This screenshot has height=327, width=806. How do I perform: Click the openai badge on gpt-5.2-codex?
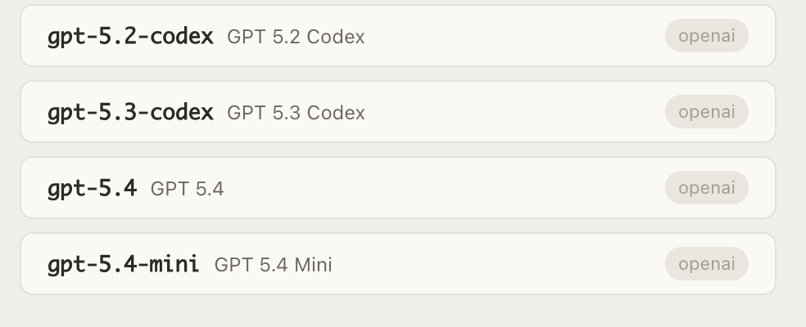[707, 35]
